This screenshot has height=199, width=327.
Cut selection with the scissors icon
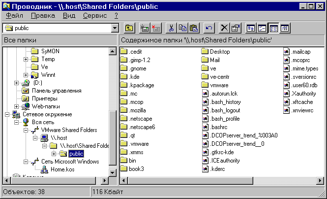point(171,28)
